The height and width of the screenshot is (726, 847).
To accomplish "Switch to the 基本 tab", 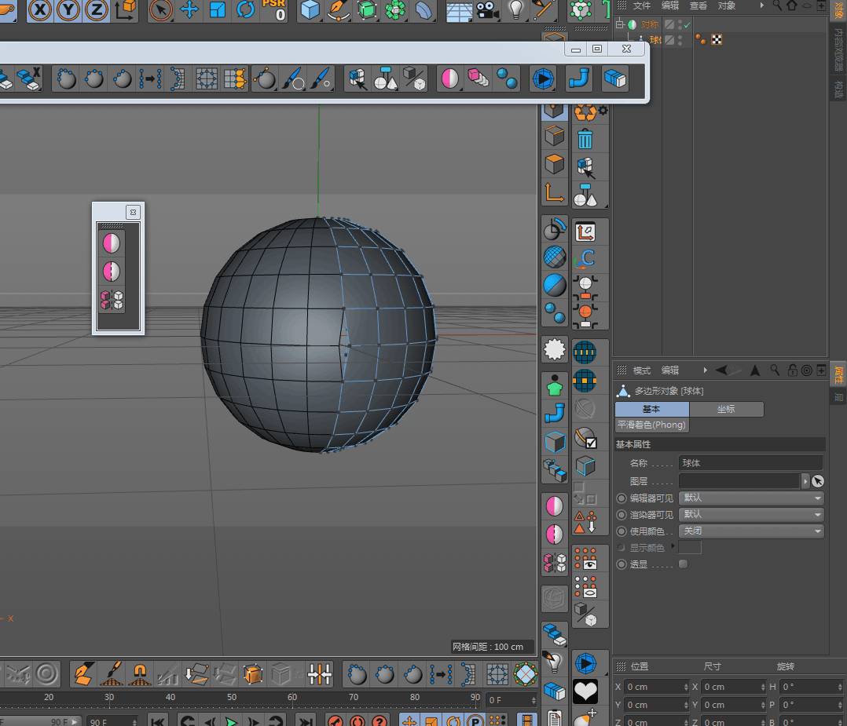I will [x=651, y=409].
